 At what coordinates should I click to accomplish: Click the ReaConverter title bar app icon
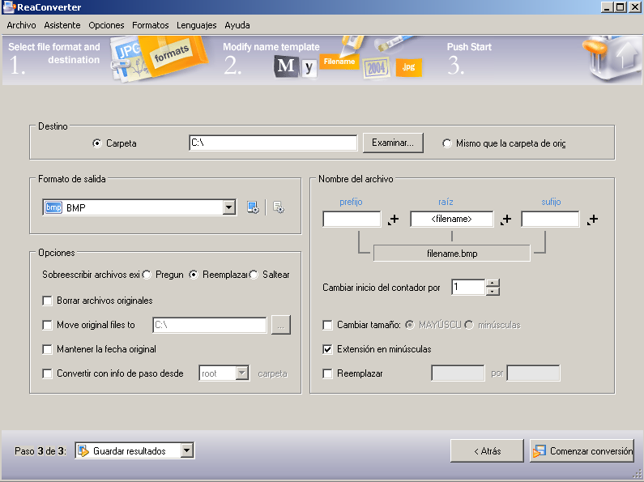click(x=9, y=7)
